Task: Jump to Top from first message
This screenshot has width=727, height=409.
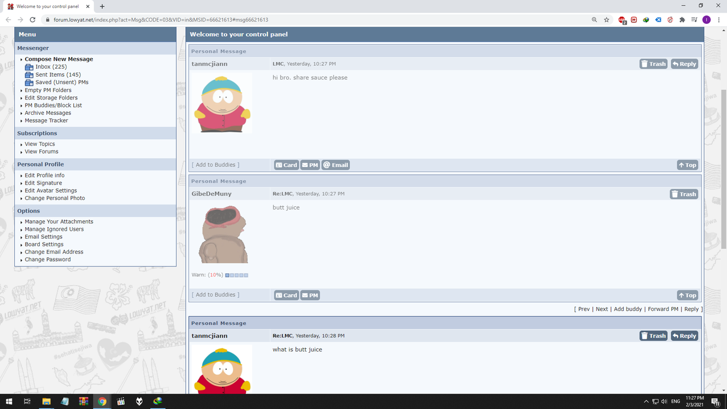Action: (x=687, y=165)
